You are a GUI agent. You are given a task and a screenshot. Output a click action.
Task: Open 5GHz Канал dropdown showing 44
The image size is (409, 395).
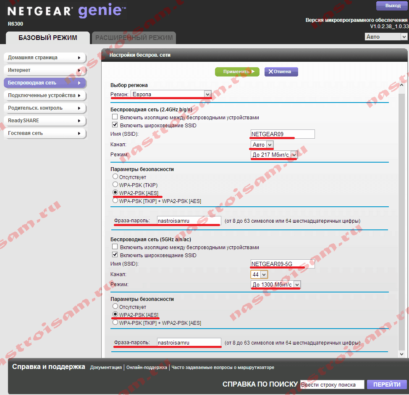pyautogui.click(x=259, y=274)
